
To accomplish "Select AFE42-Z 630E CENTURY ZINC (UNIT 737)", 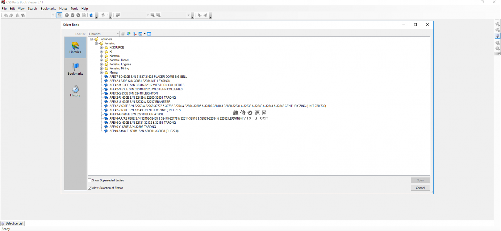I will point(145,110).
